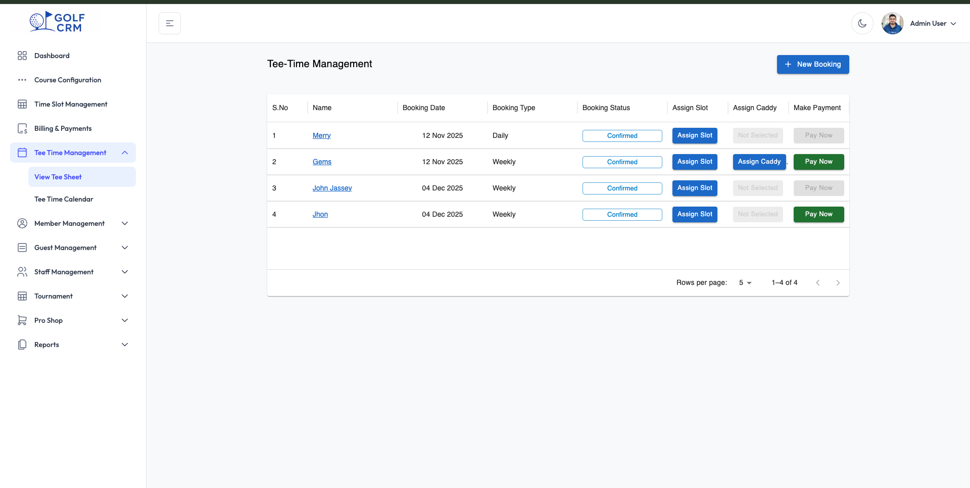Go to the next table page arrow

838,283
